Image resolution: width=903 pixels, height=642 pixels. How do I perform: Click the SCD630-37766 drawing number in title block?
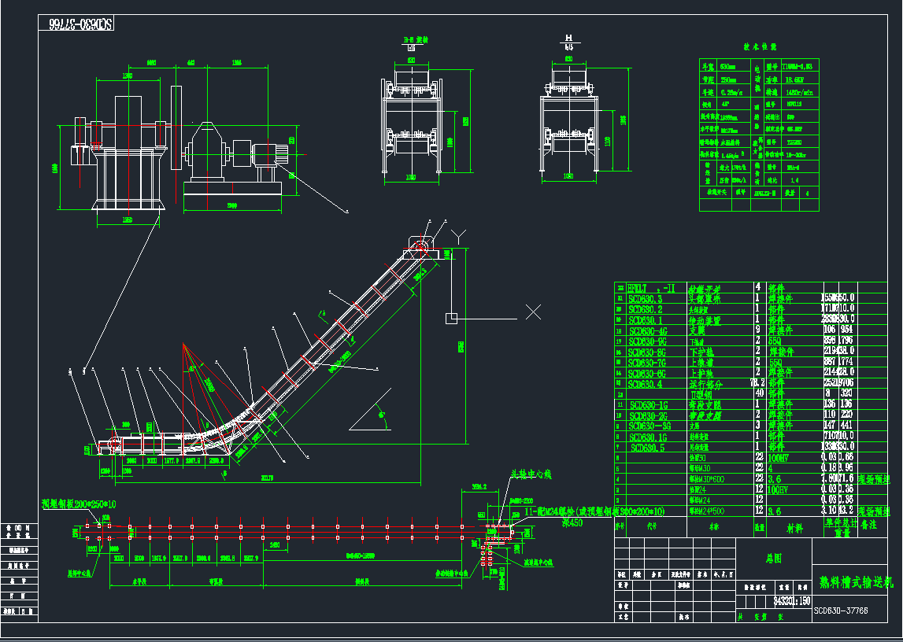(x=842, y=610)
